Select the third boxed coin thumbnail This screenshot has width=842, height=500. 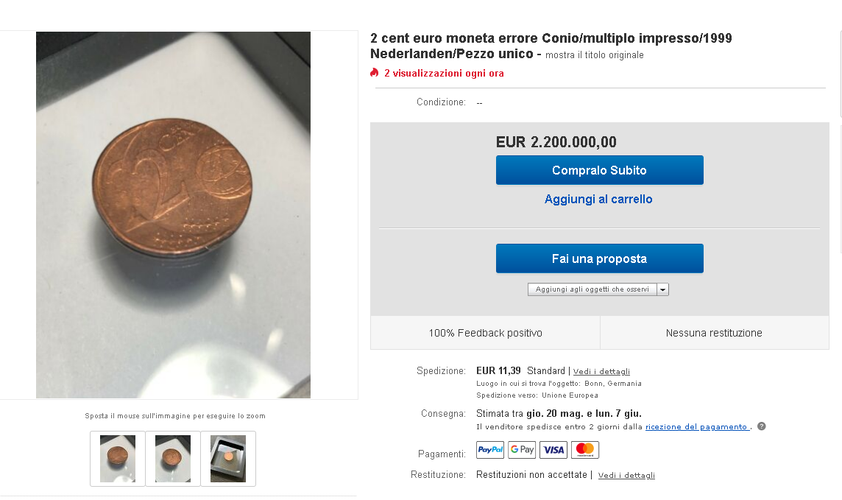tap(228, 459)
